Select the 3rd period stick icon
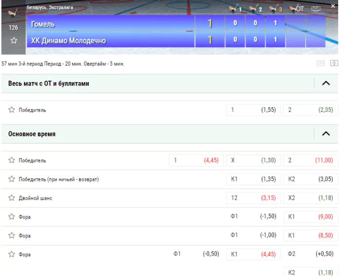Image resolution: width=340 pixels, height=277 pixels. [275, 8]
